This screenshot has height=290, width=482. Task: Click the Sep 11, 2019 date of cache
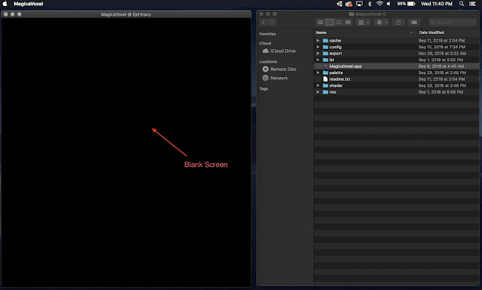click(441, 41)
